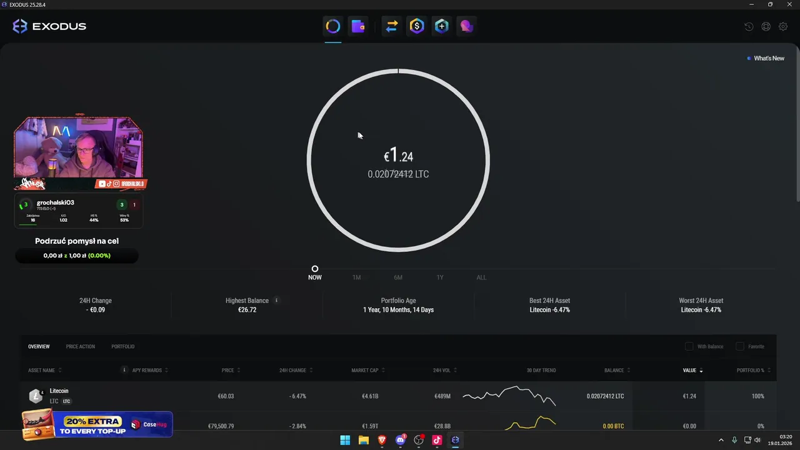This screenshot has height=450, width=800.
Task: Open the Exodus settings gear icon
Action: tap(782, 27)
